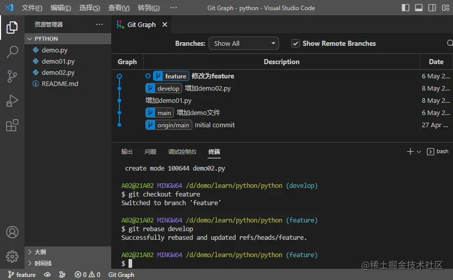This screenshot has height=280, width=453.
Task: Switch to the 输出 output tab
Action: click(x=127, y=152)
